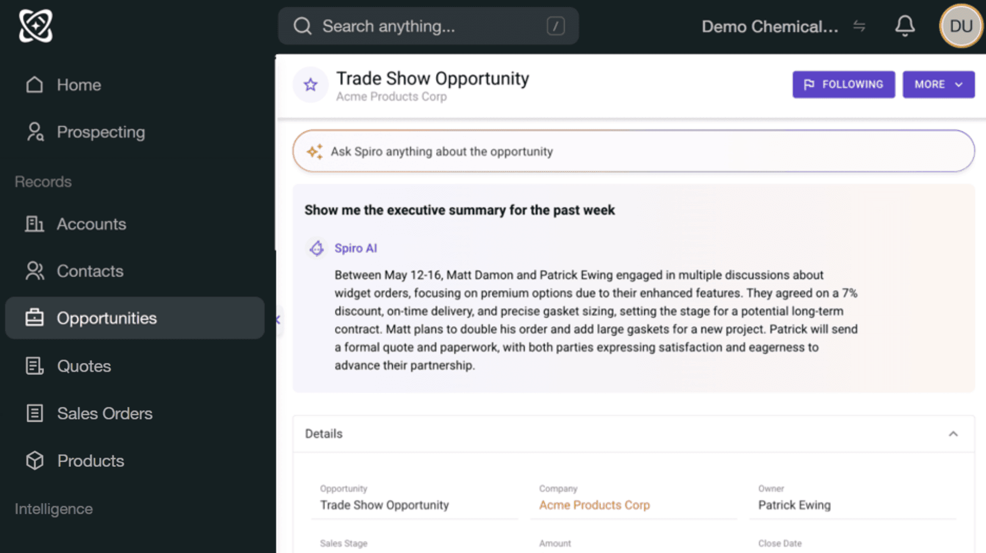Screen dimensions: 986x553
Task: Click the Quotes document icon
Action: [x=34, y=366]
